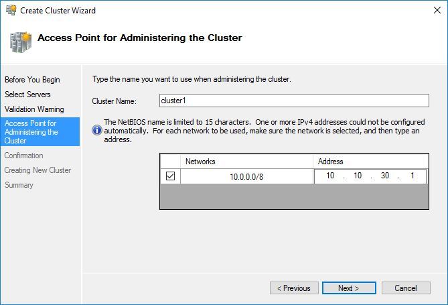Click the first octet of the IP address
448x305 pixels.
tap(330, 176)
